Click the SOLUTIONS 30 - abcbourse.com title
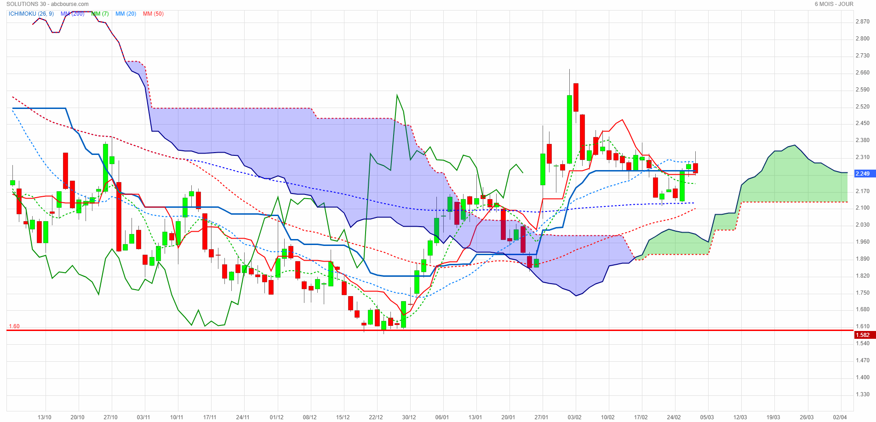Screen dimensions: 876x422 (48, 4)
